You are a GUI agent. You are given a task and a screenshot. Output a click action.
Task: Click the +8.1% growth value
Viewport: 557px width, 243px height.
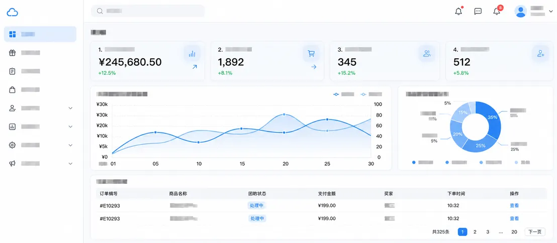click(225, 73)
